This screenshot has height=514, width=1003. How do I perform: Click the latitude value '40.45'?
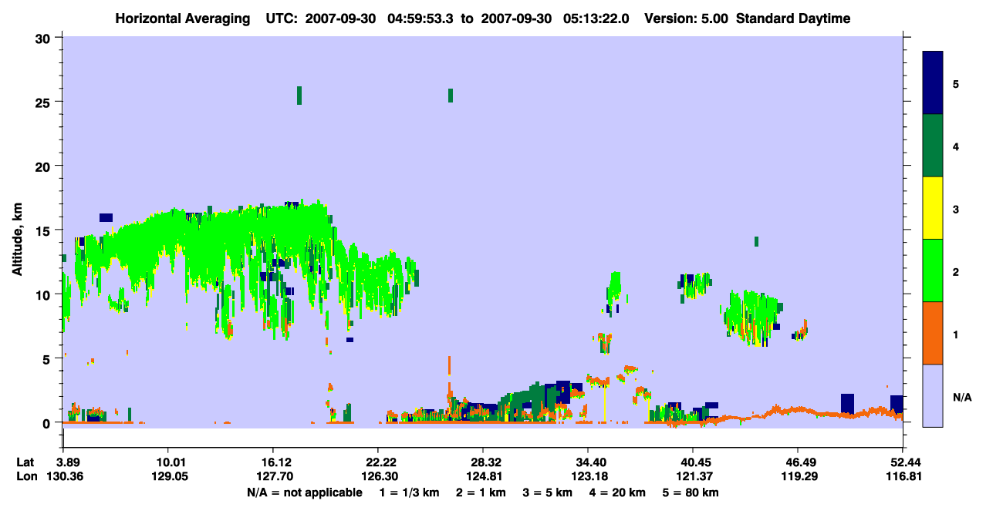click(693, 462)
